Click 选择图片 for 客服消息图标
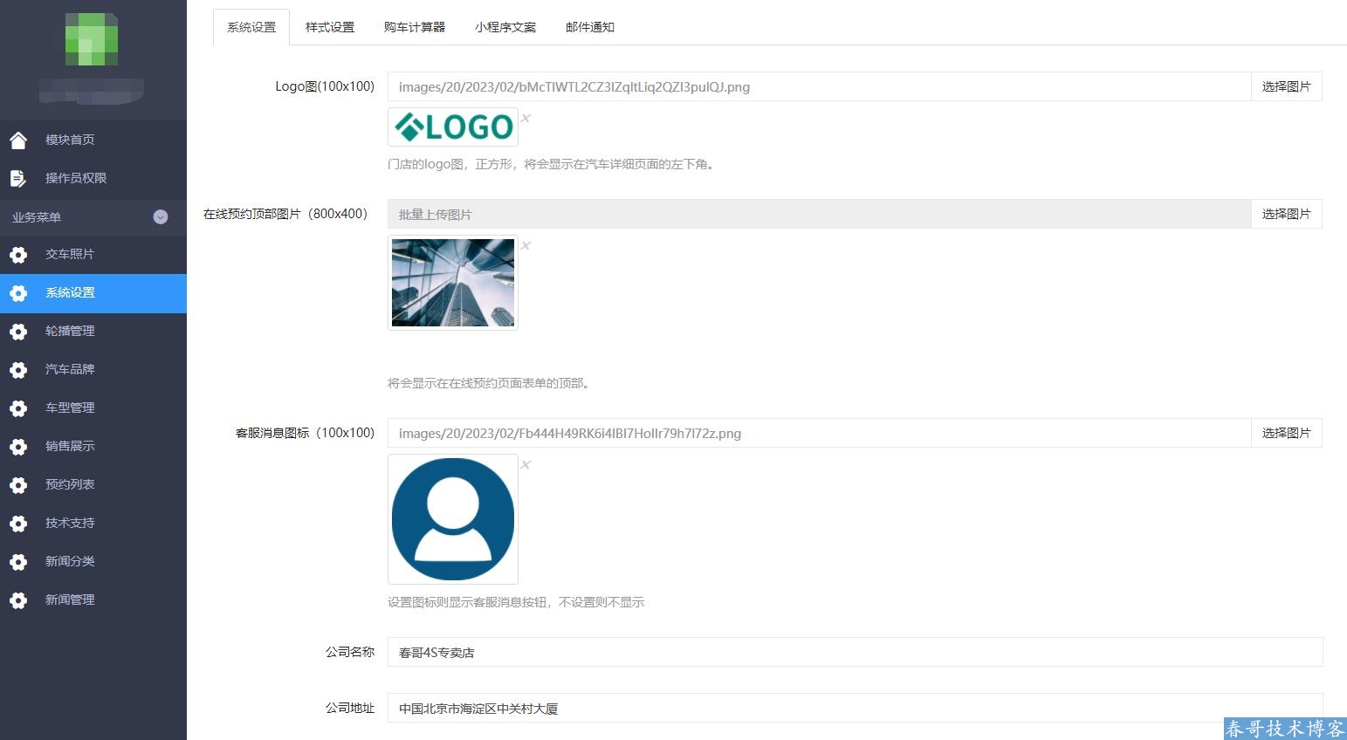Screen dimensions: 1347x740 tap(1286, 433)
